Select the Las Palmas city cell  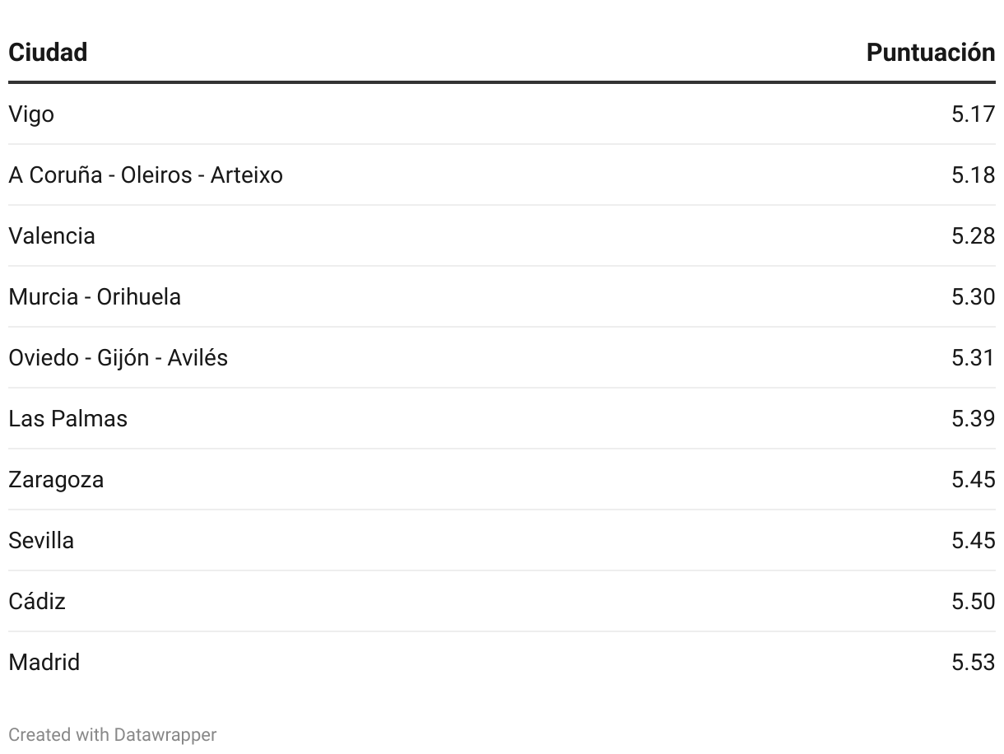68,419
